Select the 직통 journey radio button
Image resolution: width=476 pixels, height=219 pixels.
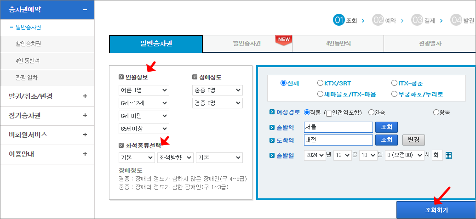coord(307,112)
